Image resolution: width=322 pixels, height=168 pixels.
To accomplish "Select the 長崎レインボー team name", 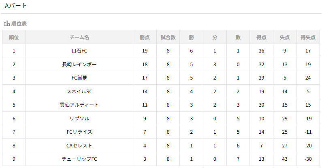I will click(x=79, y=64).
